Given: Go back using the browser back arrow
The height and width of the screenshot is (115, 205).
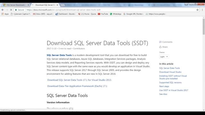Looking at the screenshot, I should (3, 10).
